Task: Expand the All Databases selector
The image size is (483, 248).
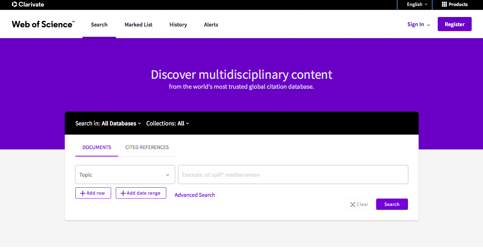Action: 121,123
